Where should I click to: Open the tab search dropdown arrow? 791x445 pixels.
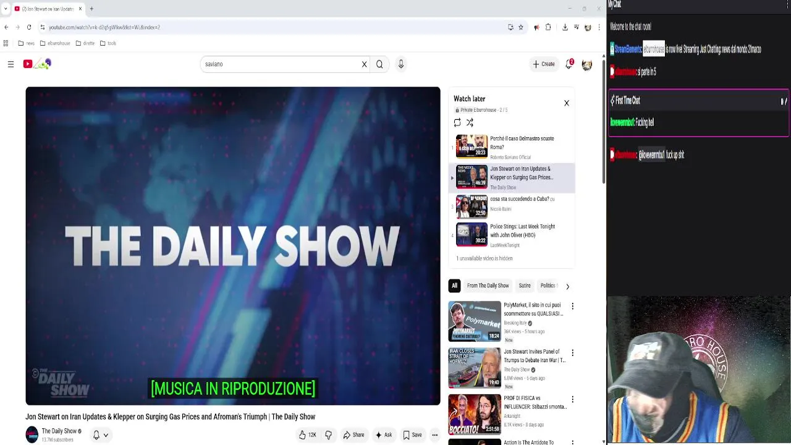point(6,9)
